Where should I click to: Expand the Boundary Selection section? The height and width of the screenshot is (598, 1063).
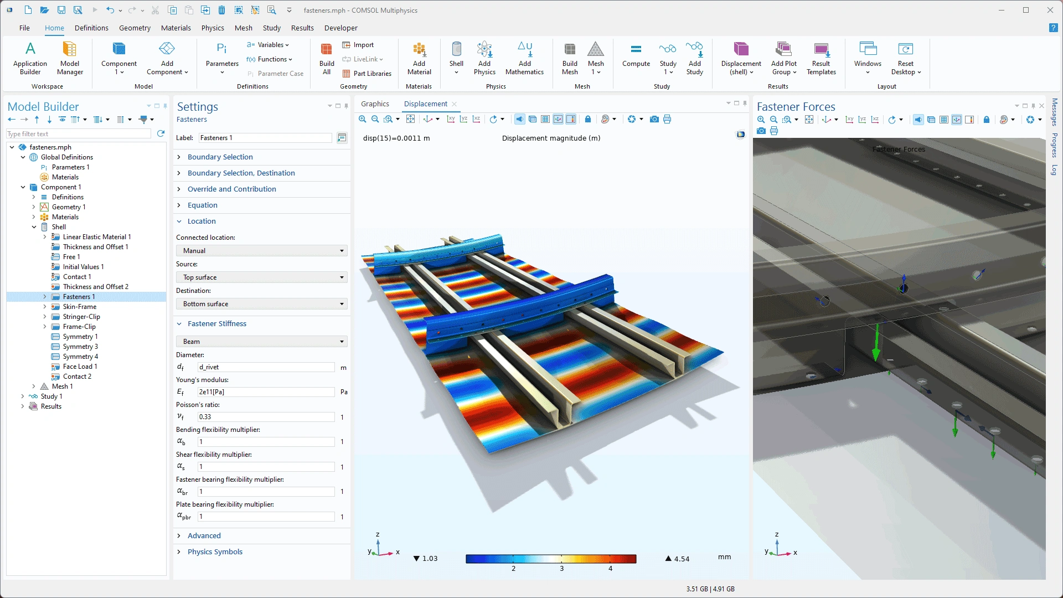pyautogui.click(x=220, y=157)
